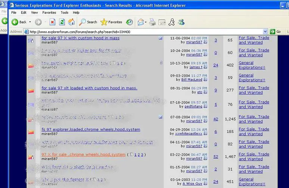Screen dimensions: 289x188
Task: Open the Favorites menu
Action: point(49,13)
